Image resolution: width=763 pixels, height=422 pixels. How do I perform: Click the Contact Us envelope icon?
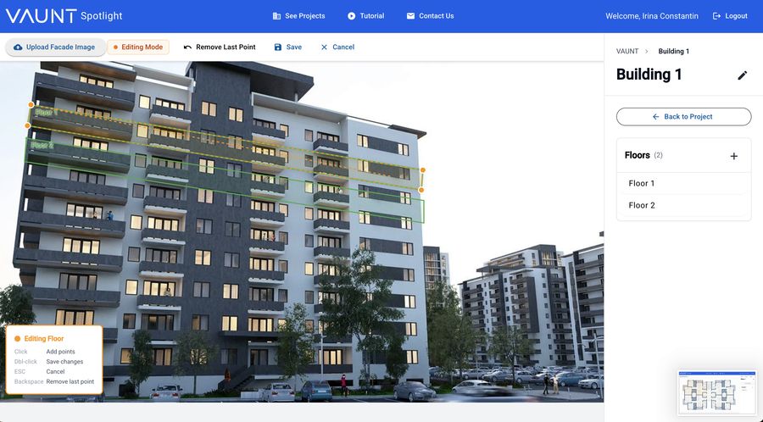point(410,16)
